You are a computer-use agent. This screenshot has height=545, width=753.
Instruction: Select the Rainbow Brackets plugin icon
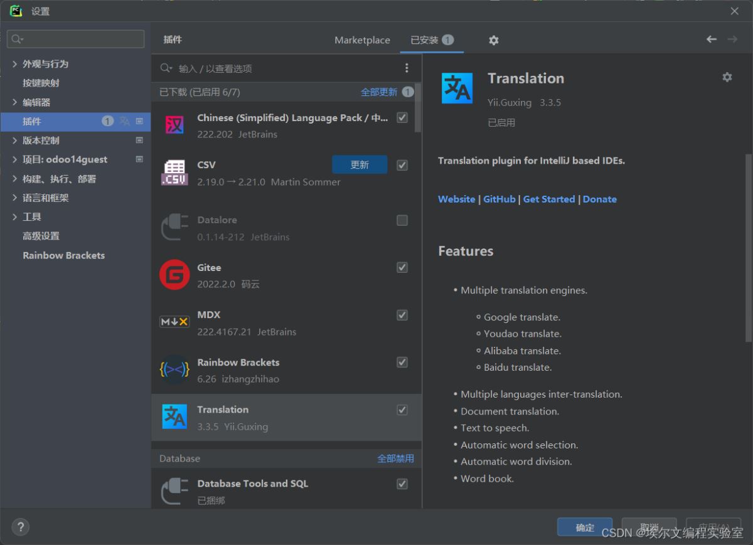coord(174,370)
